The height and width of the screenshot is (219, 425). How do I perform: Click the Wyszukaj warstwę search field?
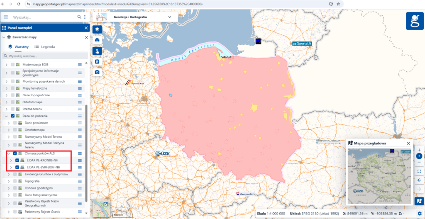pos(45,56)
